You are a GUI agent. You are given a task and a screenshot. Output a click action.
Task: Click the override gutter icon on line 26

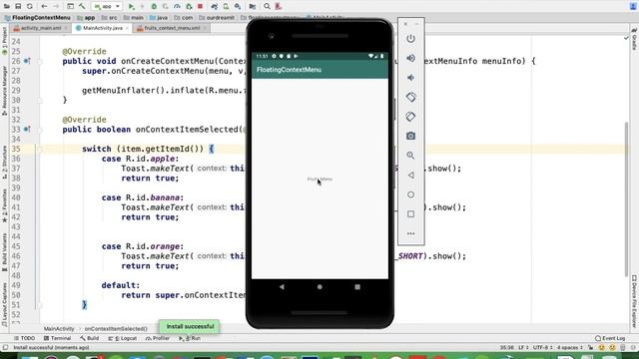click(x=27, y=61)
